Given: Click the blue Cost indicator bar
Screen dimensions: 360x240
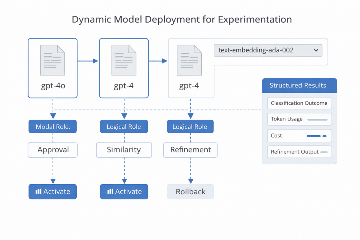Looking at the screenshot, I should click(316, 136).
